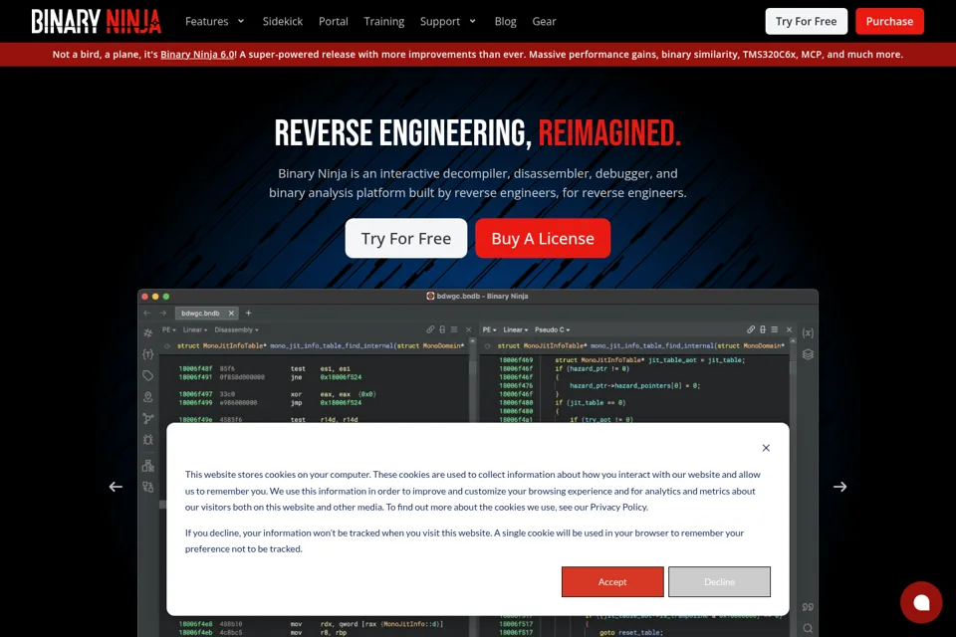Image resolution: width=956 pixels, height=637 pixels.
Task: Click the back navigation arrow beside the tab
Action: tap(147, 314)
